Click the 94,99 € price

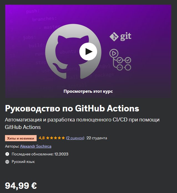[21, 185]
